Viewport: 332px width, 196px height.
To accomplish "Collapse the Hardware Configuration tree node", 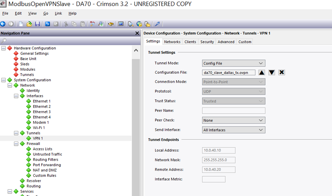I will click(x=3, y=48).
